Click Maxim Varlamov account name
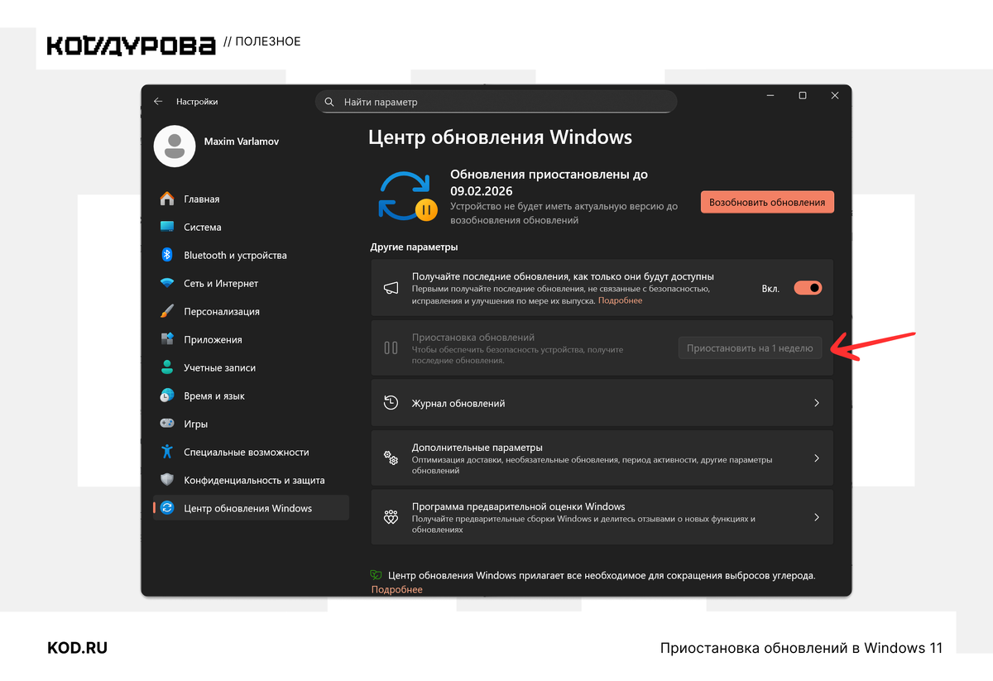This screenshot has width=993, height=681. pos(242,141)
